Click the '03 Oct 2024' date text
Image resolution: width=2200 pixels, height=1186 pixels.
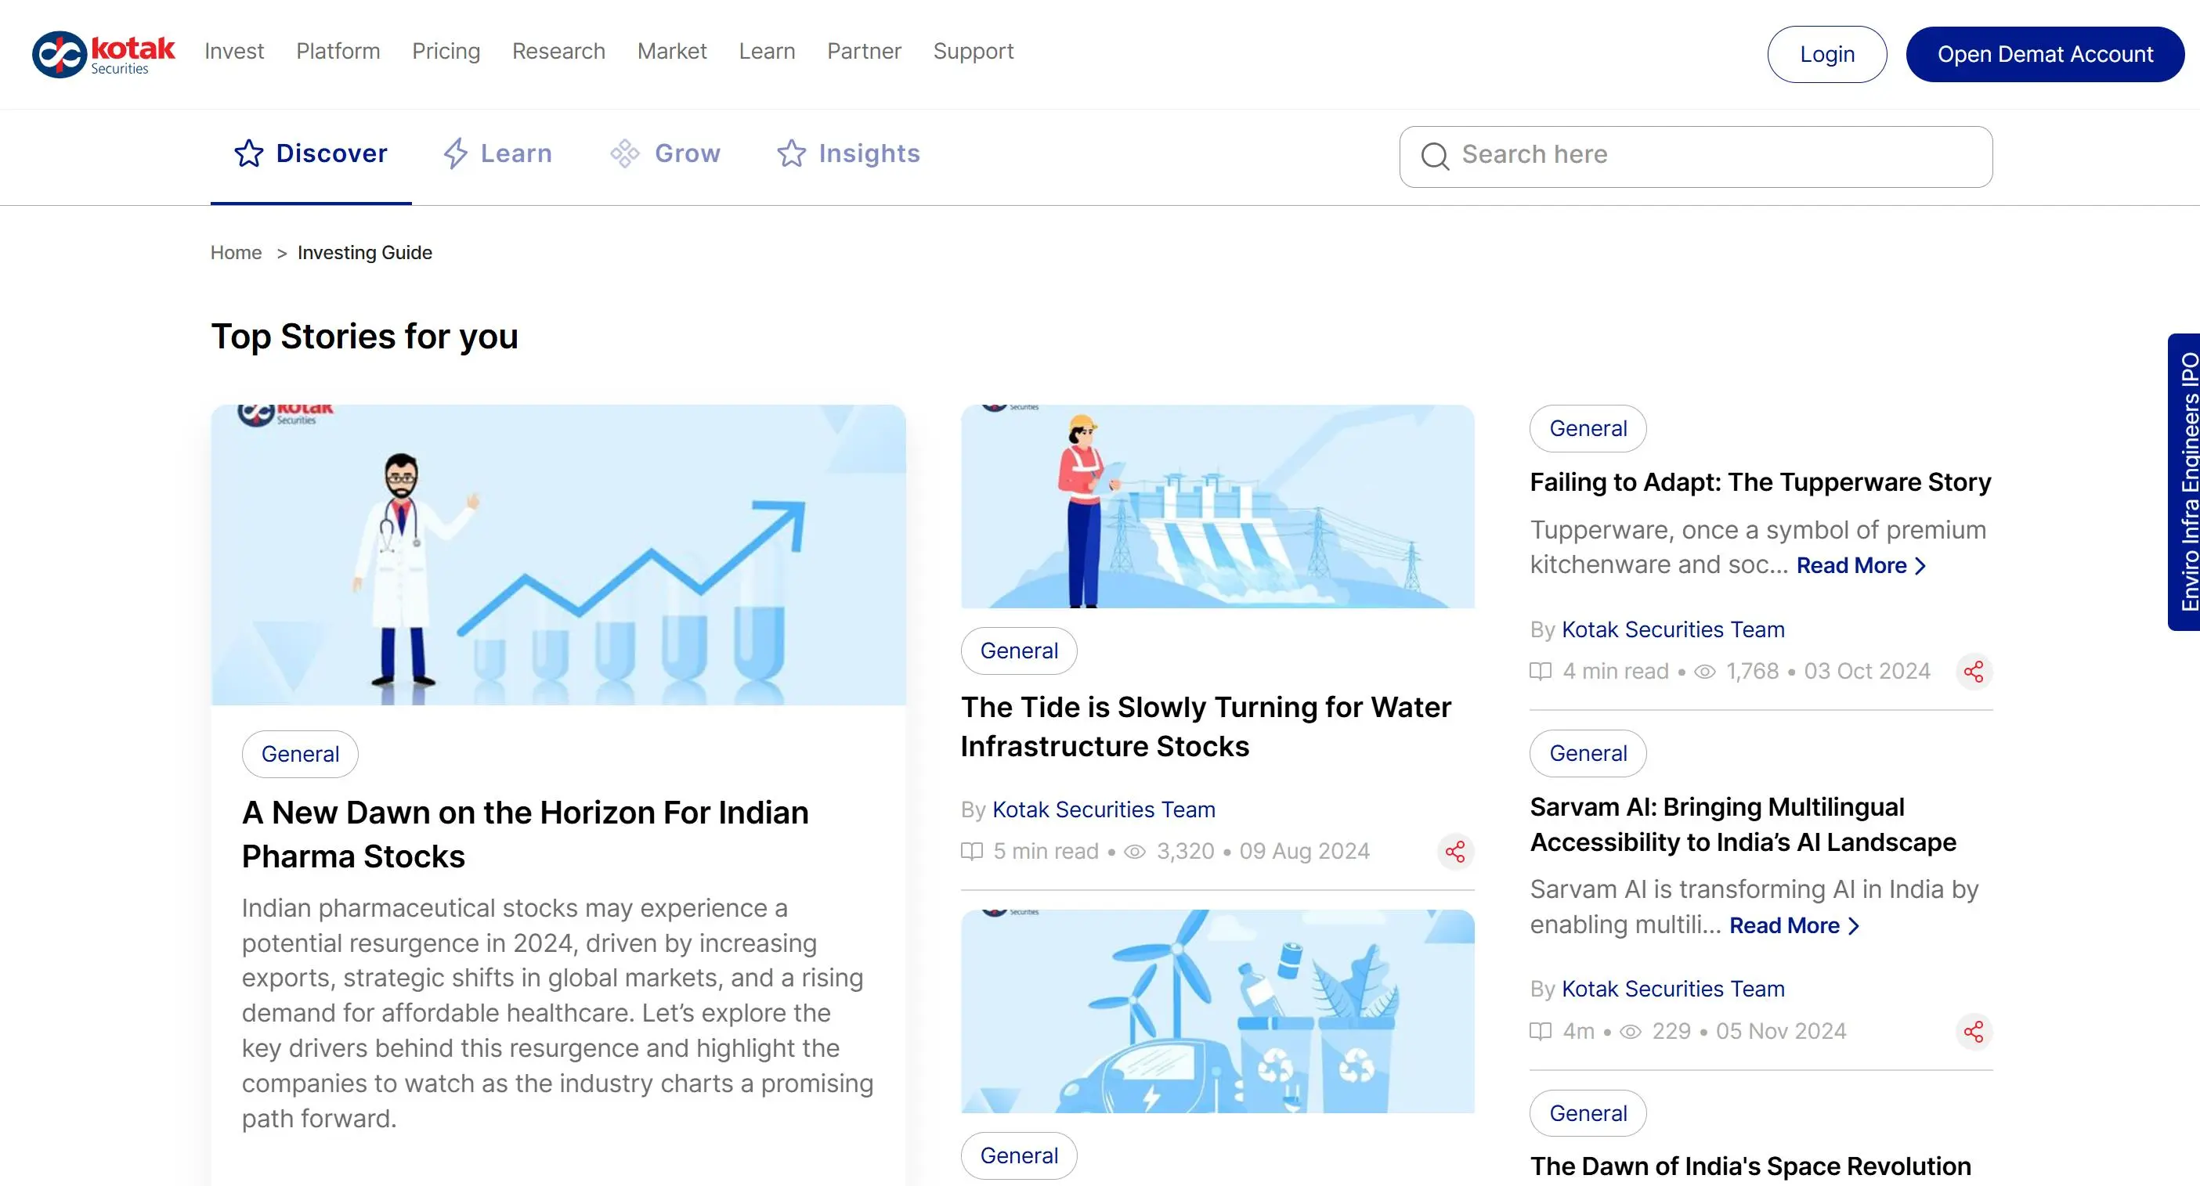tap(1867, 671)
